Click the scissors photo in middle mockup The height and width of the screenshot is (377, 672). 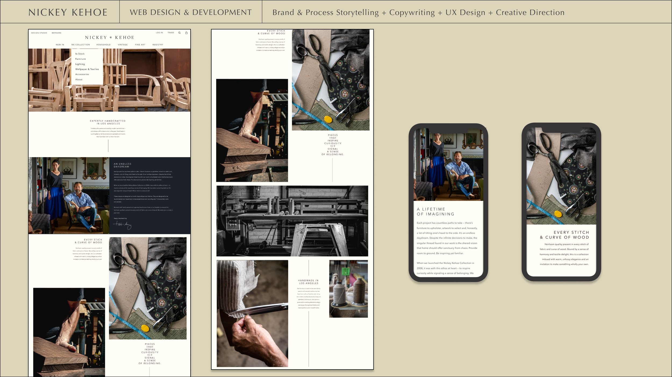click(x=331, y=80)
